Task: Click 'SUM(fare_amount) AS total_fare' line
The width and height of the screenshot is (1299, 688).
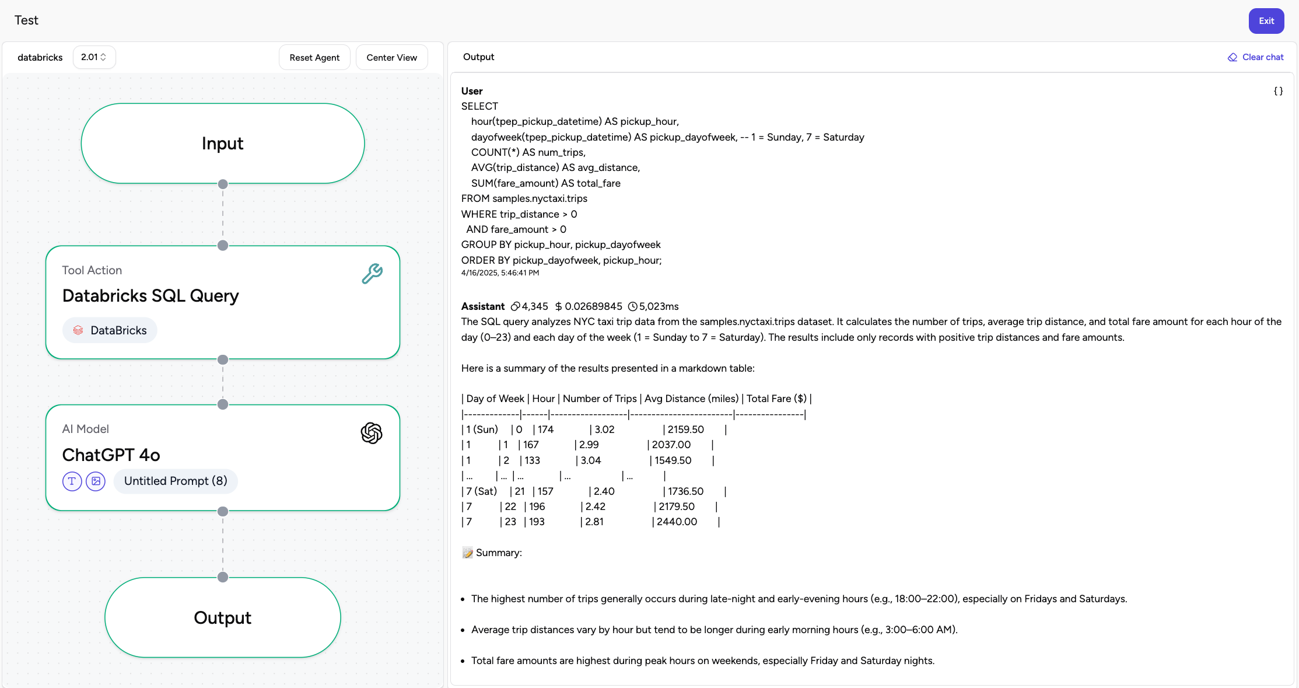Action: pos(546,183)
